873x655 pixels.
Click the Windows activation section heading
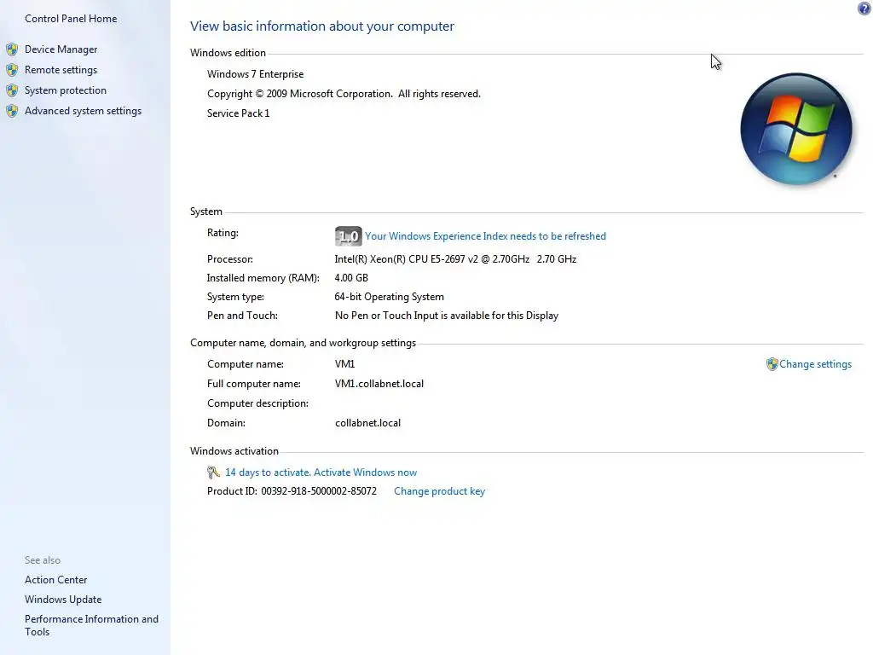[234, 451]
